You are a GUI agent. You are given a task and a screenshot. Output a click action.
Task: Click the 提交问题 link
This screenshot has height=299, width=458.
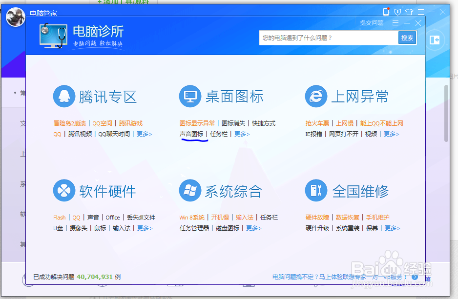pyautogui.click(x=372, y=23)
